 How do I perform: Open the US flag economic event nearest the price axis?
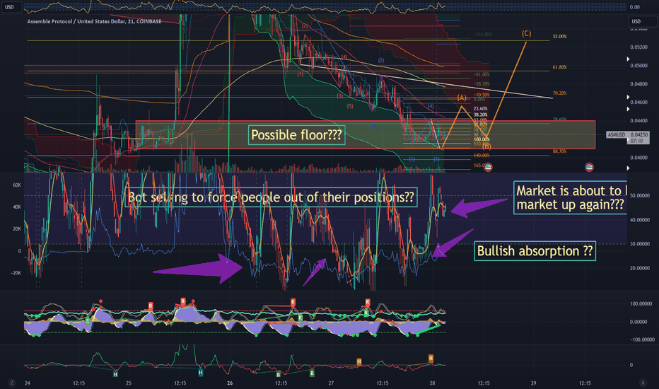point(589,168)
